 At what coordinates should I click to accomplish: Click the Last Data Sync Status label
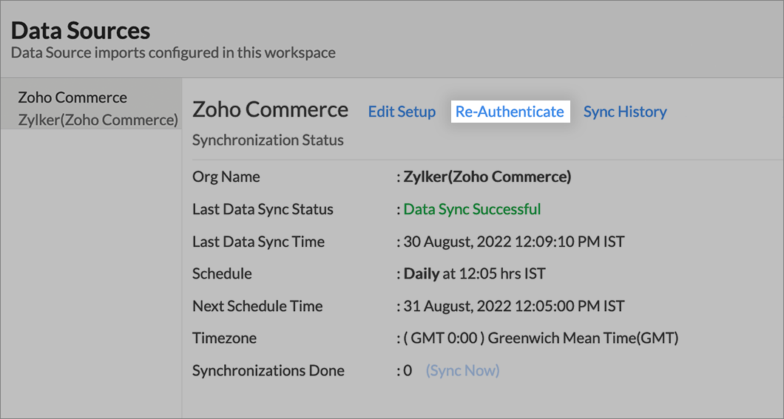pos(263,209)
